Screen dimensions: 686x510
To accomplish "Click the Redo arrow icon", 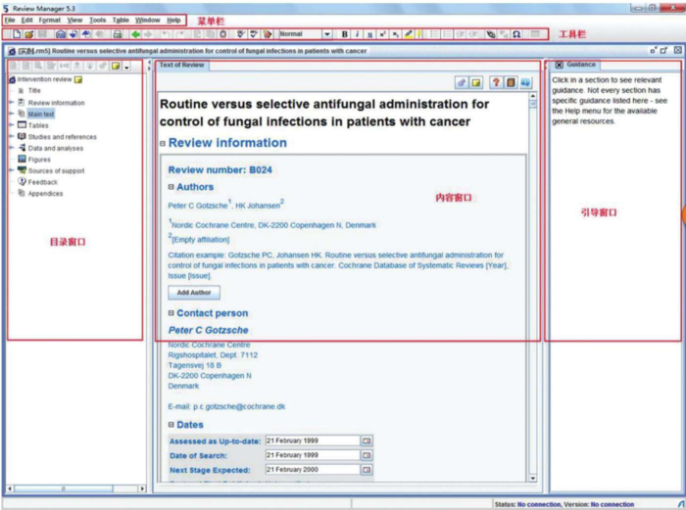I will (179, 34).
